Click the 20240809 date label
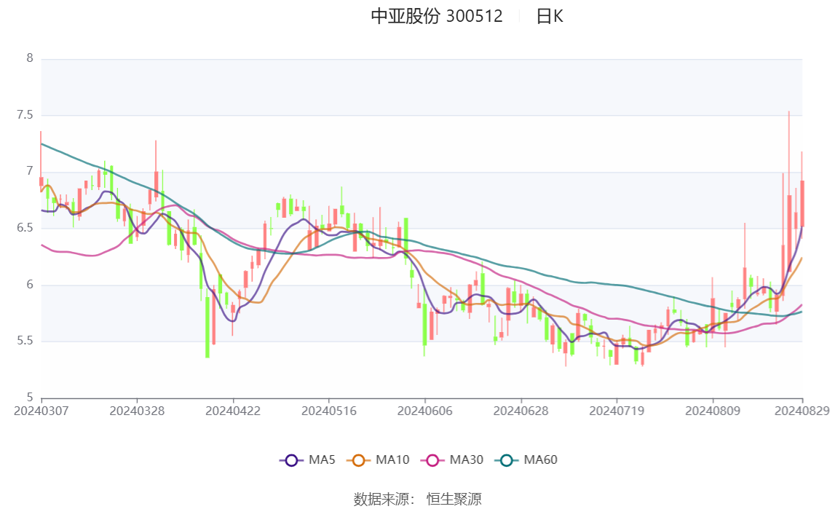The width and height of the screenshot is (835, 509). (713, 411)
